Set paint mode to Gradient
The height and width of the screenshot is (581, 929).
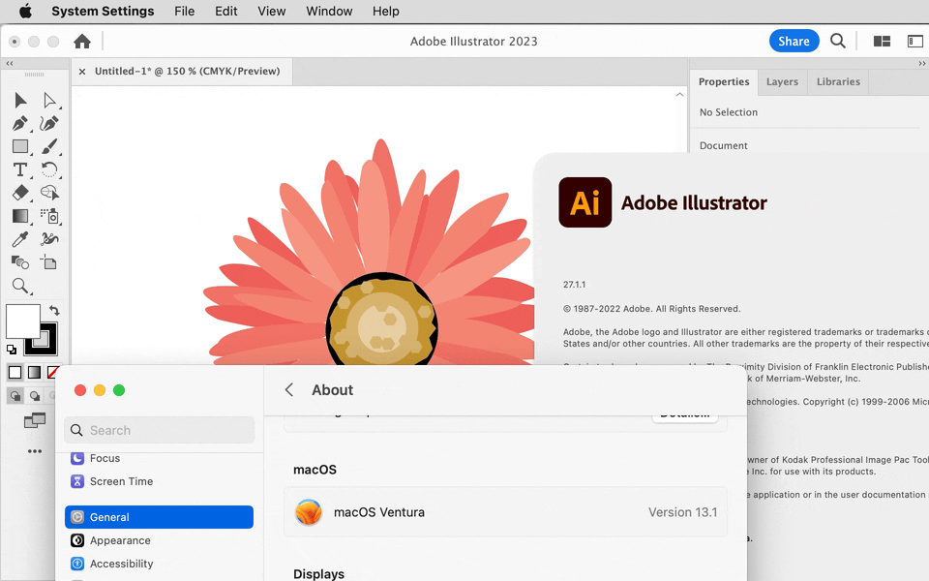[x=35, y=372]
